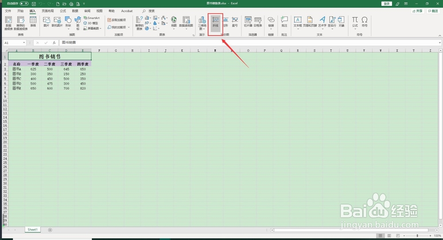Click the quick-access New file icon
The width and height of the screenshot is (443, 240).
click(x=58, y=4)
